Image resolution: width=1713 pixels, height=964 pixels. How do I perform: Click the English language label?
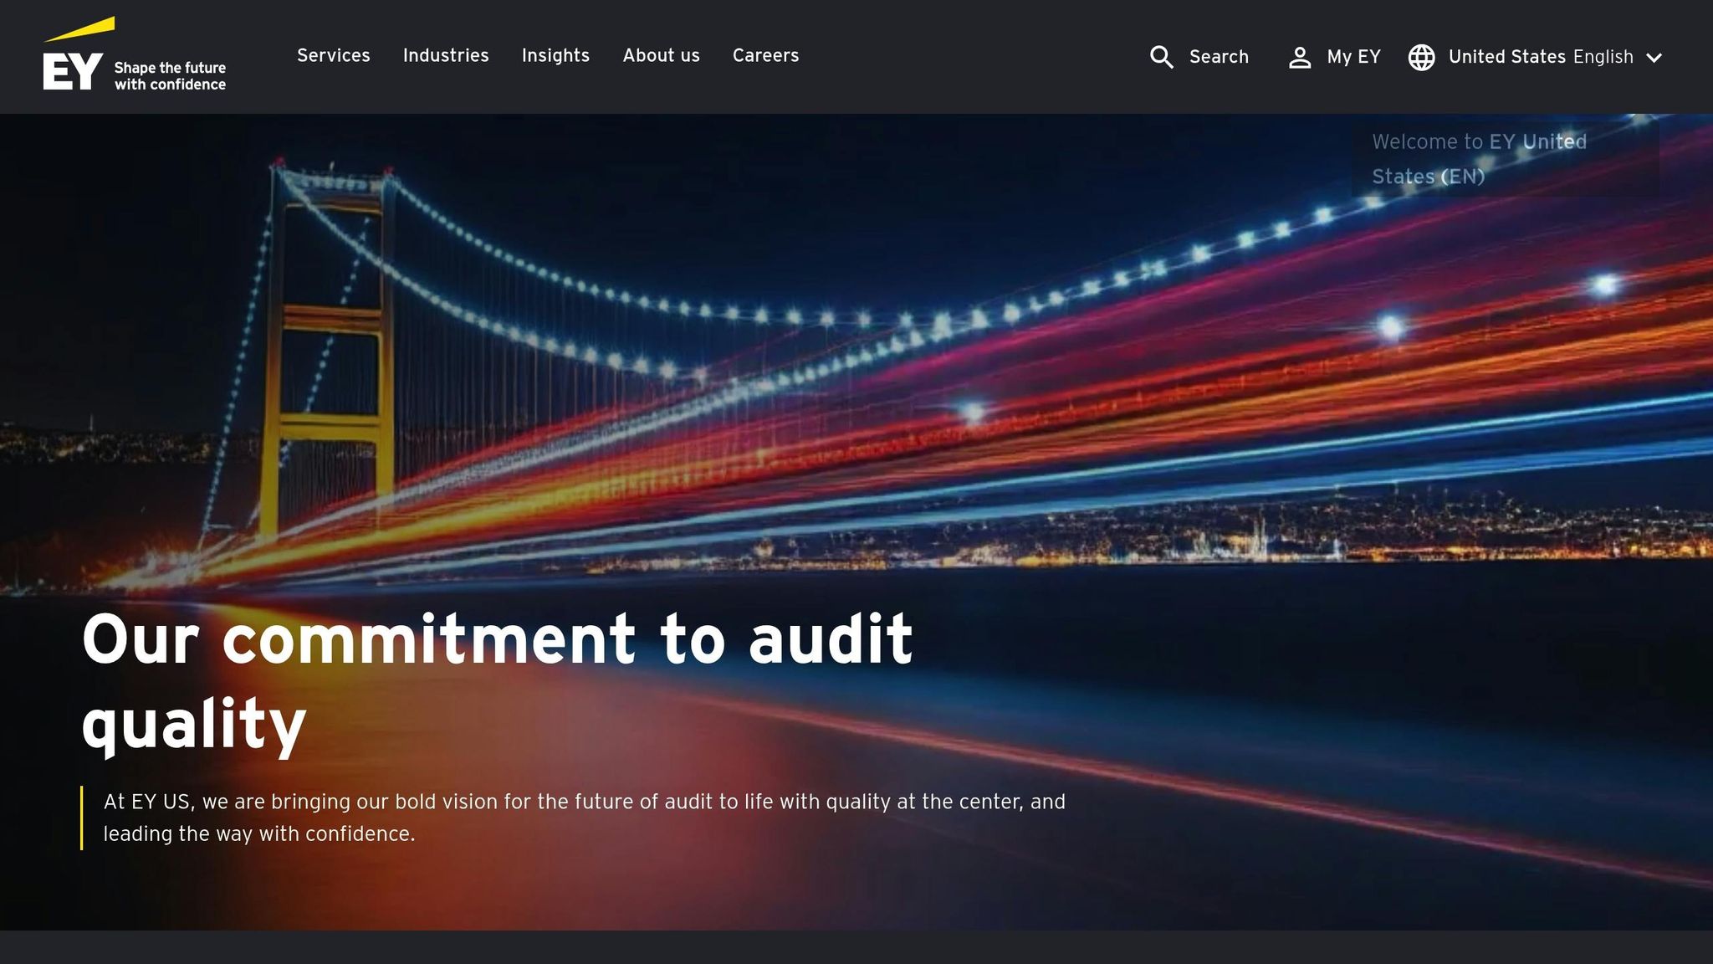[x=1603, y=57]
